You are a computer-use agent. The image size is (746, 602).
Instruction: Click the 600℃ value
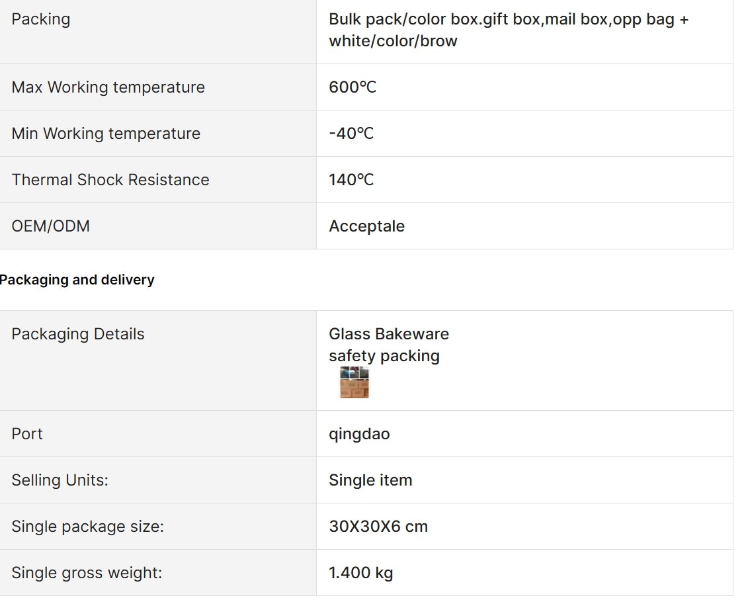pyautogui.click(x=352, y=87)
